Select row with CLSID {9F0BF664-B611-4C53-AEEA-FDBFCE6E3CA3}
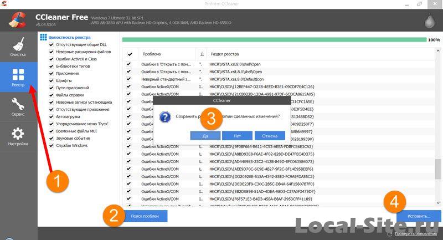This screenshot has height=240, width=443. (279, 147)
